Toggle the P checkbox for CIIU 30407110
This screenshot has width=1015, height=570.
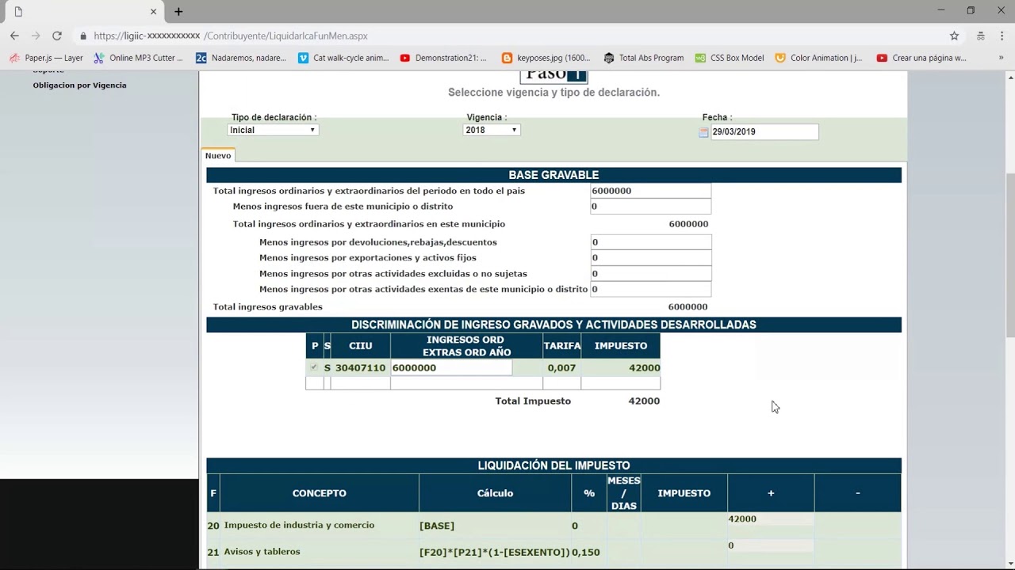click(315, 367)
